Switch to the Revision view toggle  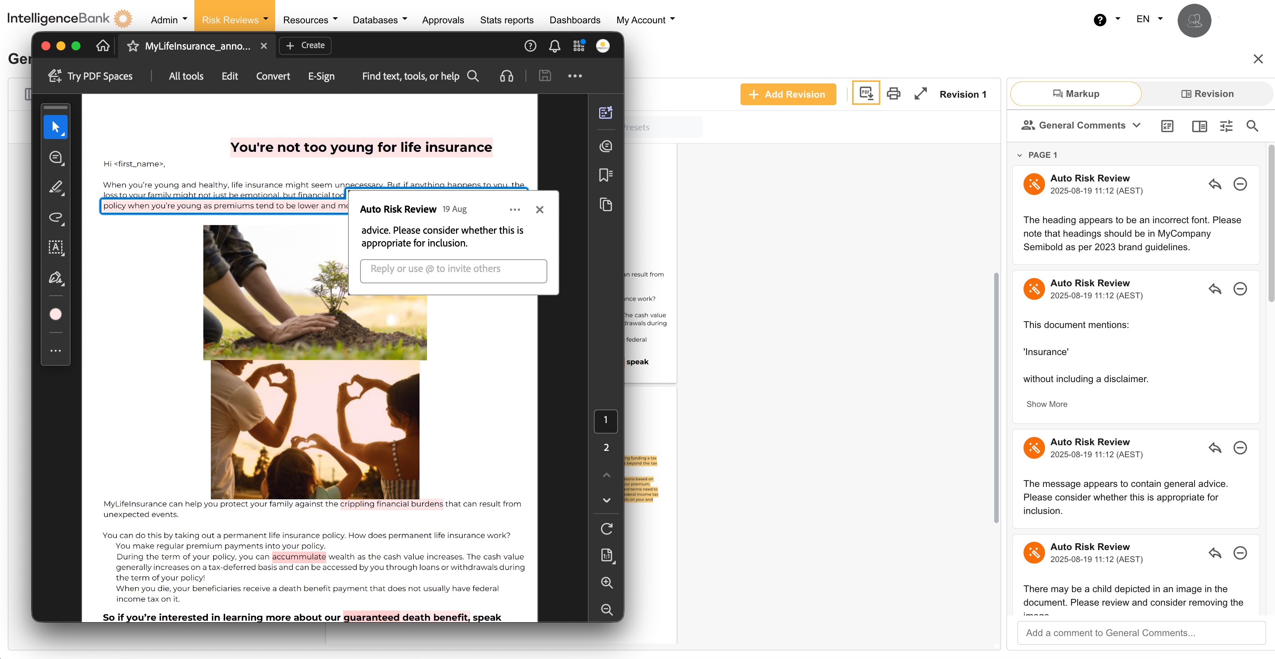[x=1207, y=94]
